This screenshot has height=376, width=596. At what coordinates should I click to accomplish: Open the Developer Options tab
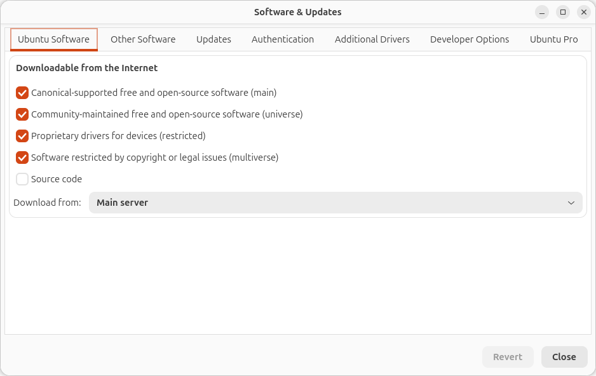coord(470,39)
